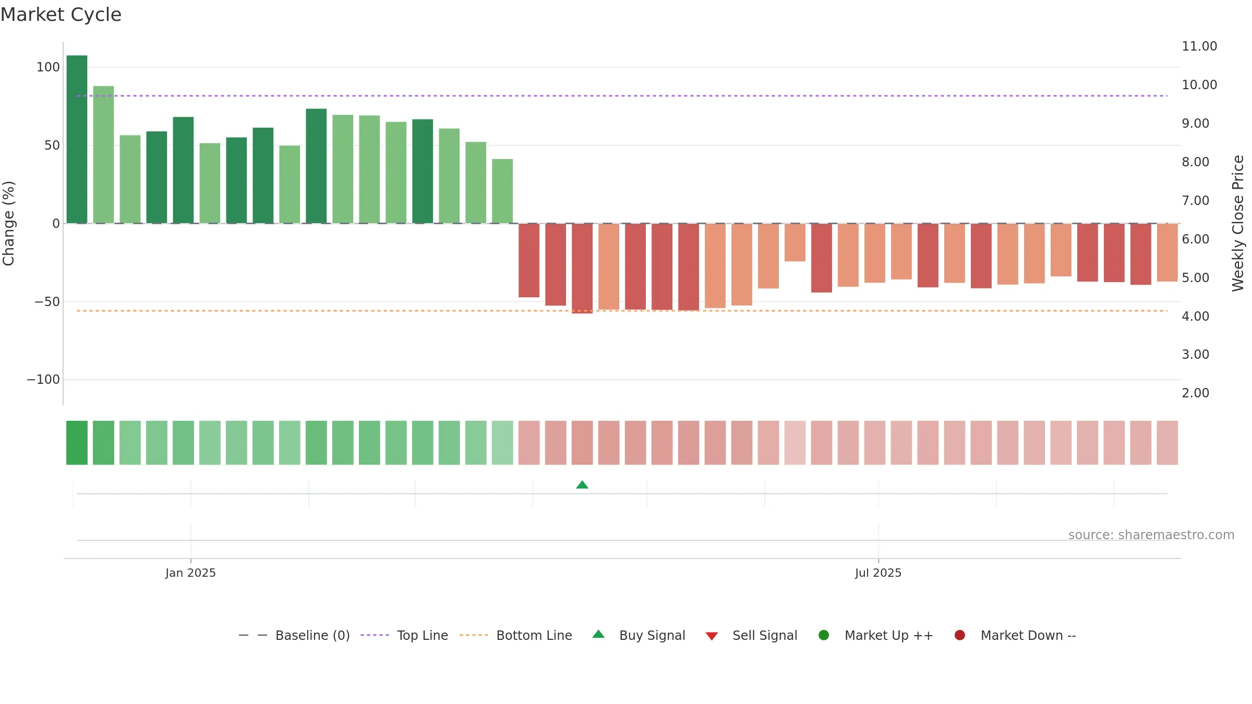The width and height of the screenshot is (1252, 704).
Task: Click the red Sell Signal triangle legend icon
Action: click(x=712, y=636)
